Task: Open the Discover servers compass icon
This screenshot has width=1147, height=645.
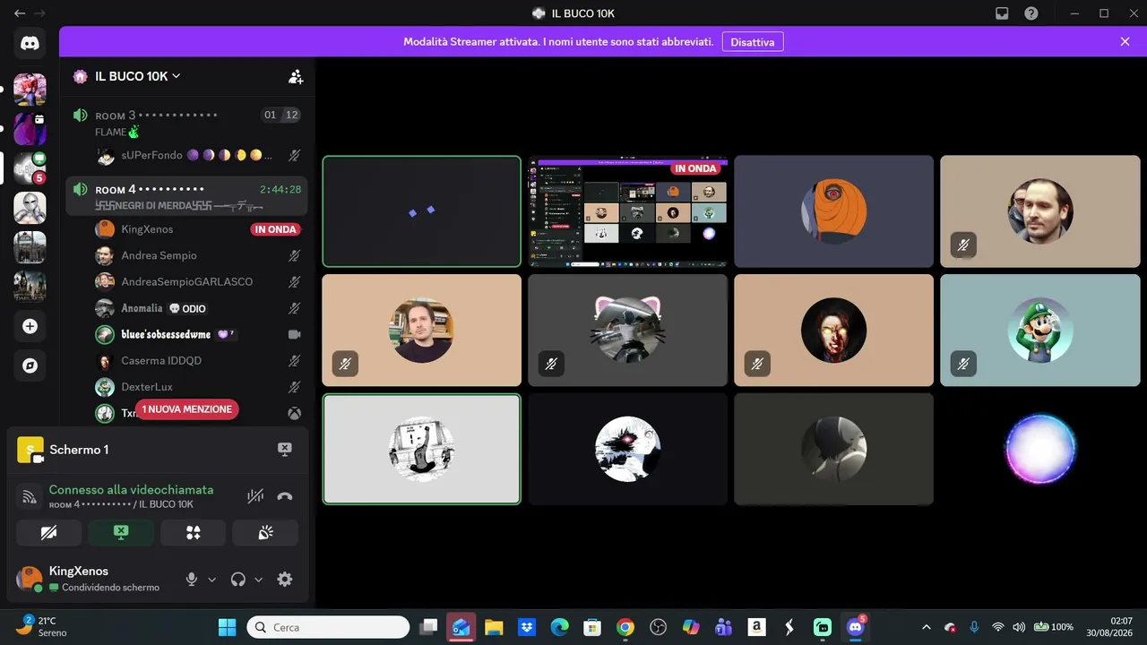Action: (30, 365)
